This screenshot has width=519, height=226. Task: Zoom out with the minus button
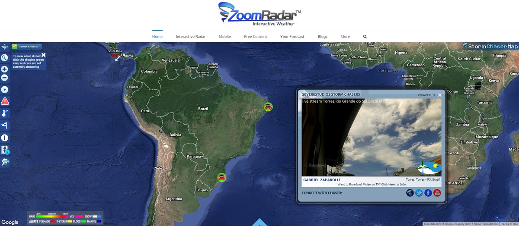(5, 78)
